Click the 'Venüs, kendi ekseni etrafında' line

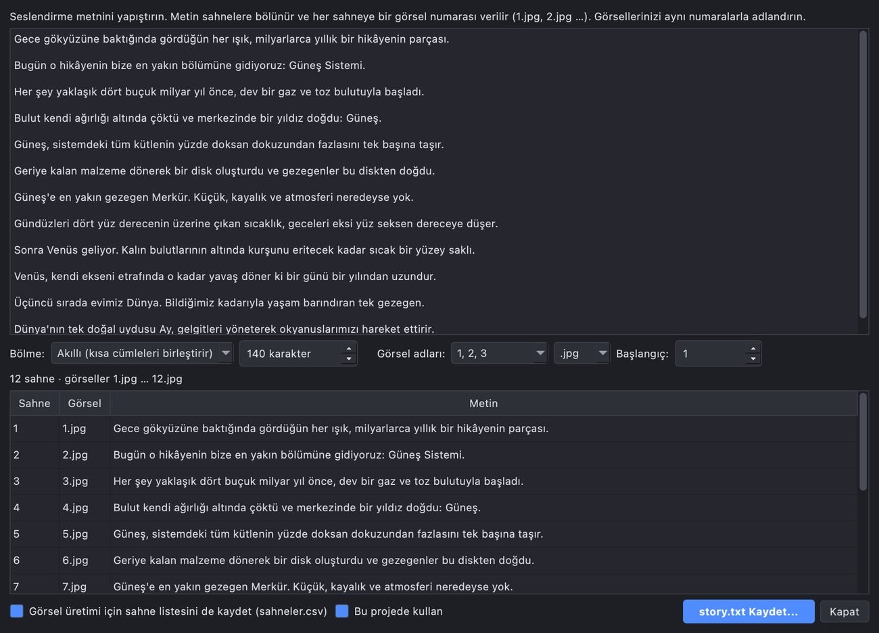click(225, 277)
